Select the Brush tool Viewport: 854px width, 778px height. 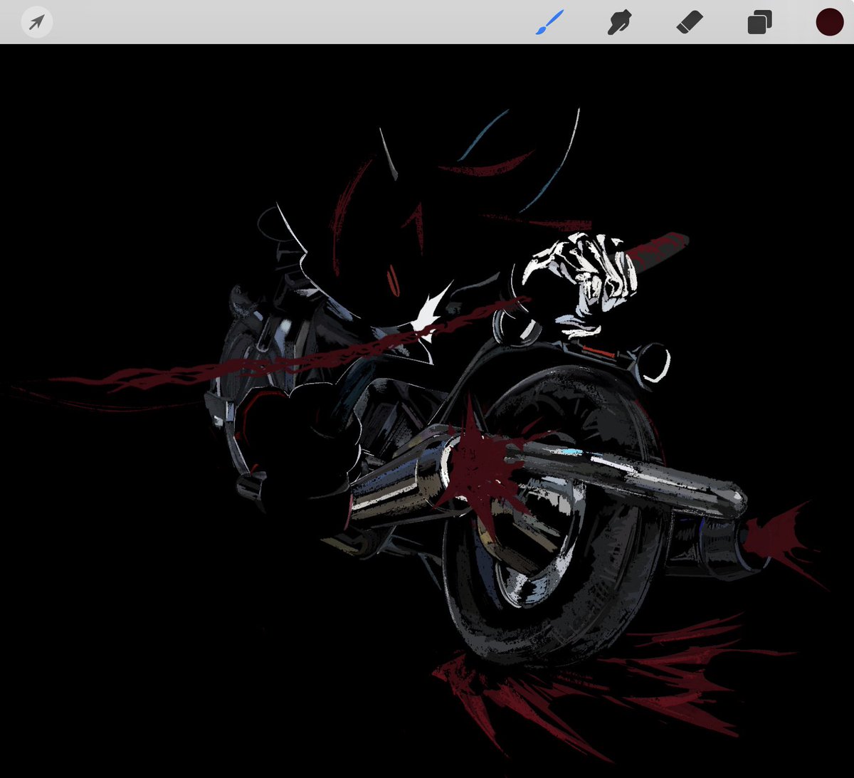[549, 22]
